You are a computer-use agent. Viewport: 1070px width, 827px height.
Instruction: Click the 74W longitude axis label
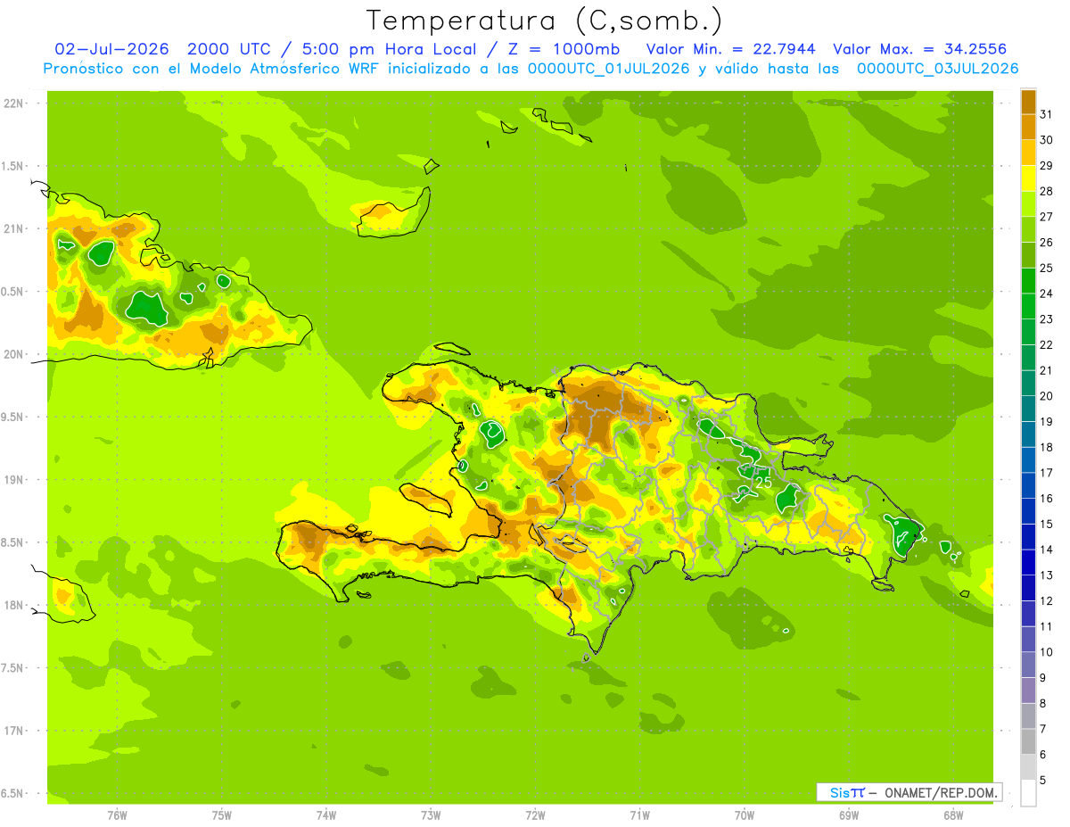tap(326, 815)
